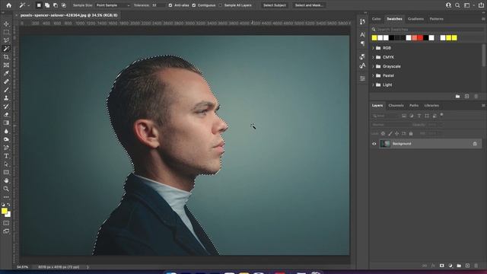Open the Magic Wand tool preset picker arrow
The image size is (487, 274).
click(29, 5)
